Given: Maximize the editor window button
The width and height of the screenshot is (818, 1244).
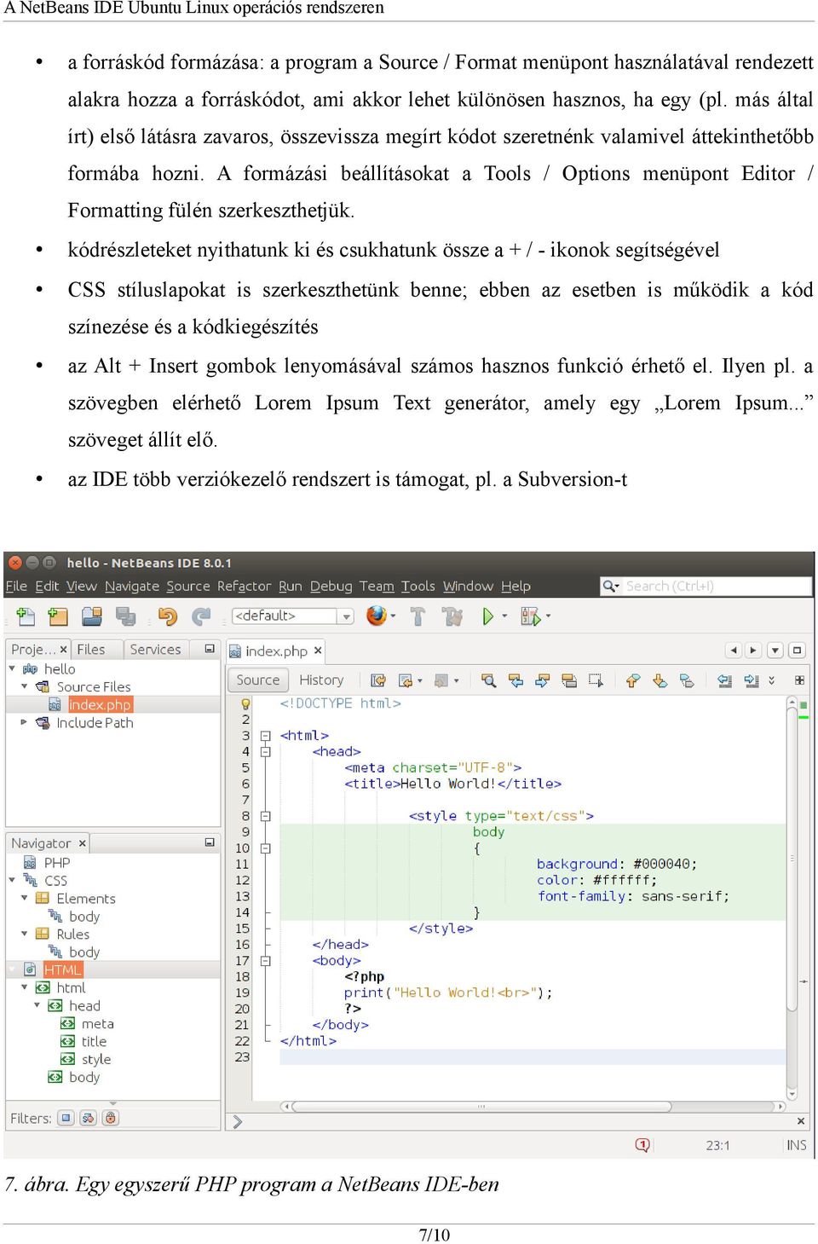Looking at the screenshot, I should click(797, 651).
